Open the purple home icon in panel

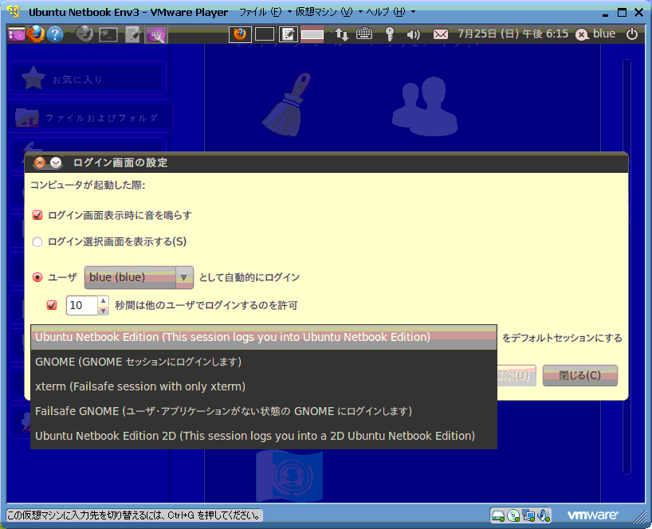coord(17,34)
